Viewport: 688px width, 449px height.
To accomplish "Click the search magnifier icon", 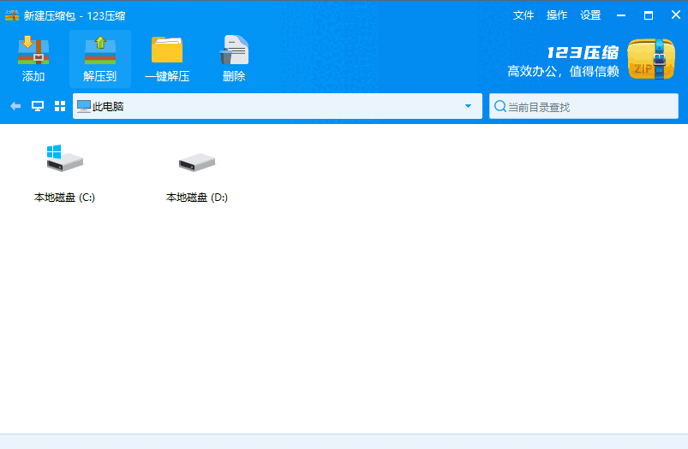I will tap(500, 106).
